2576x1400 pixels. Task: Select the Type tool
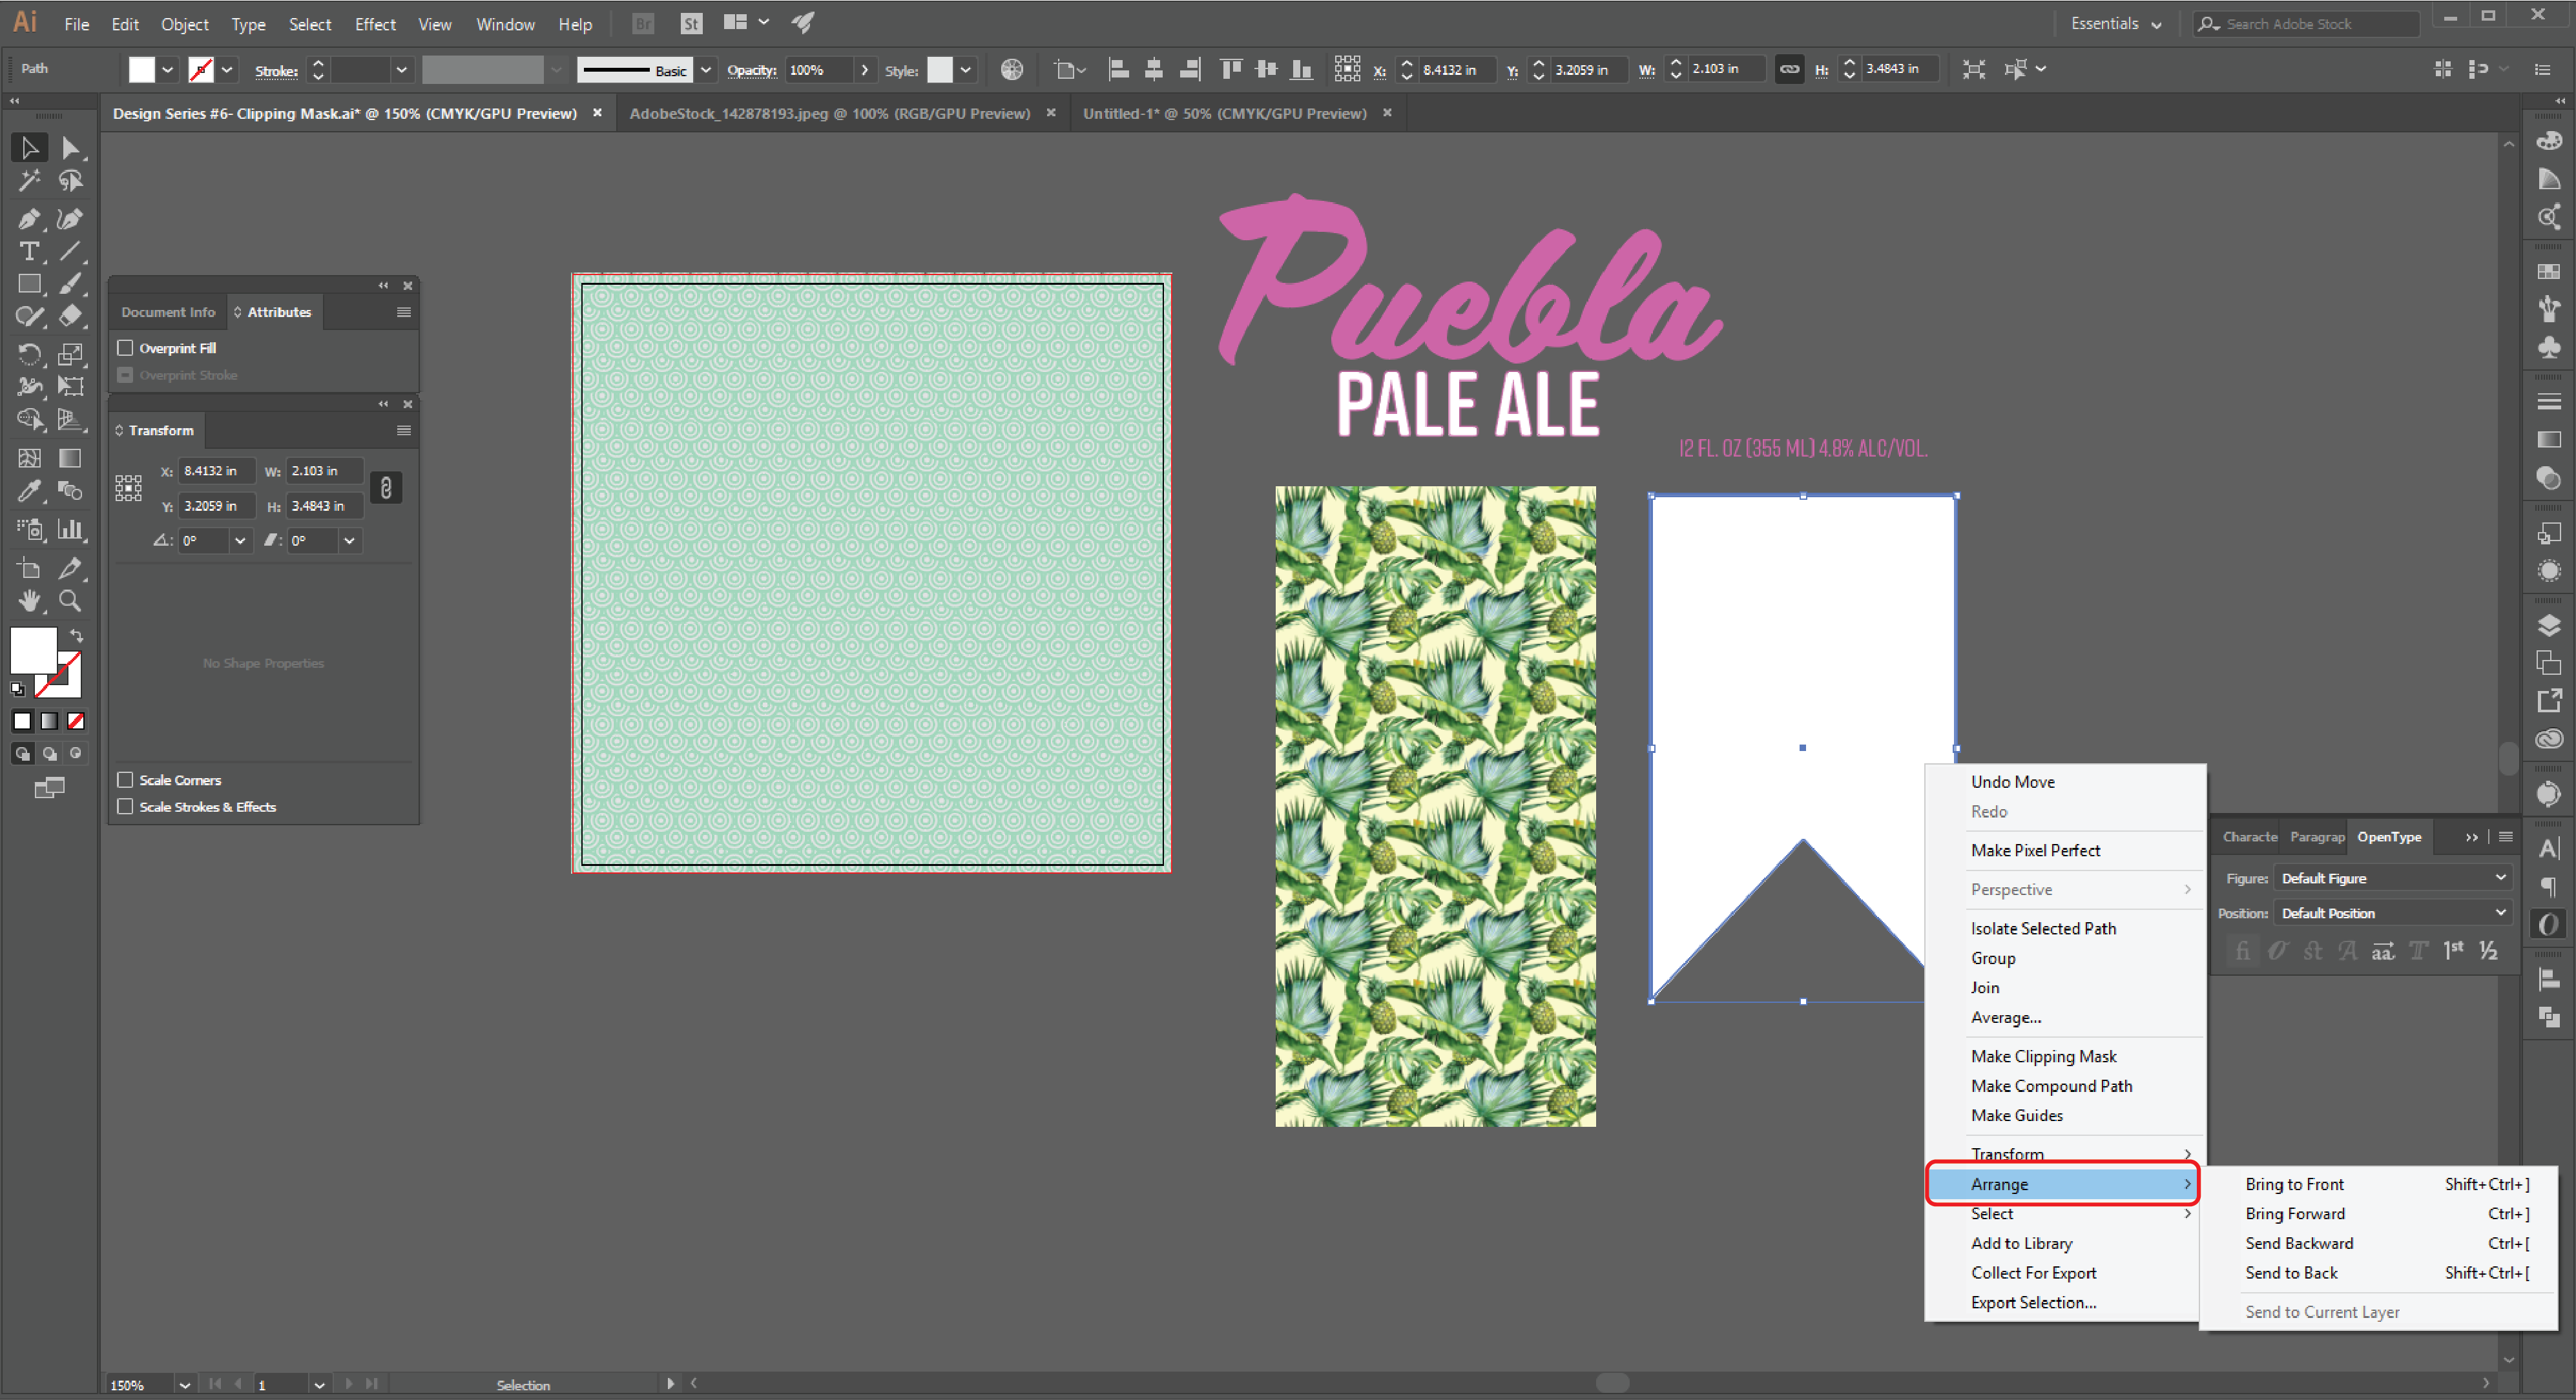tap(29, 251)
